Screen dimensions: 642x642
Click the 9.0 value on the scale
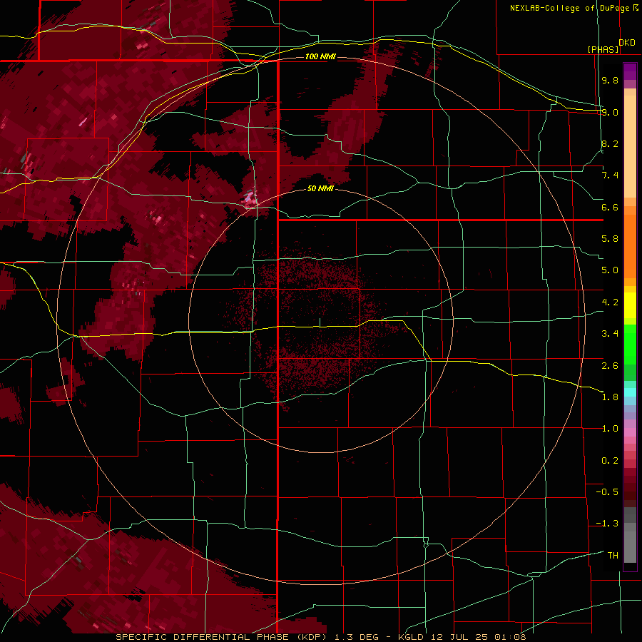pos(610,112)
